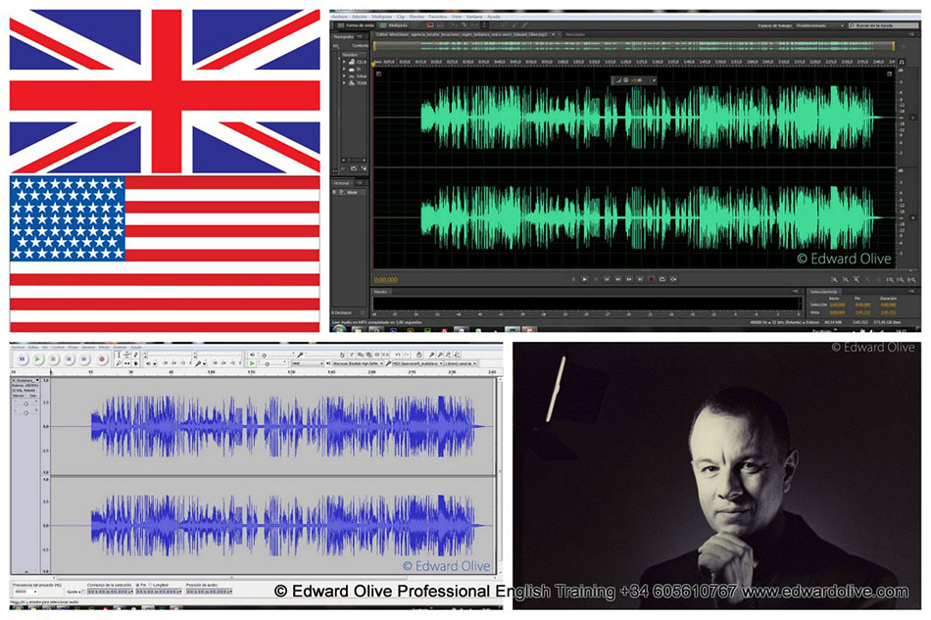Open Audacity project rate dropdown
The image size is (931, 620).
(x=25, y=593)
